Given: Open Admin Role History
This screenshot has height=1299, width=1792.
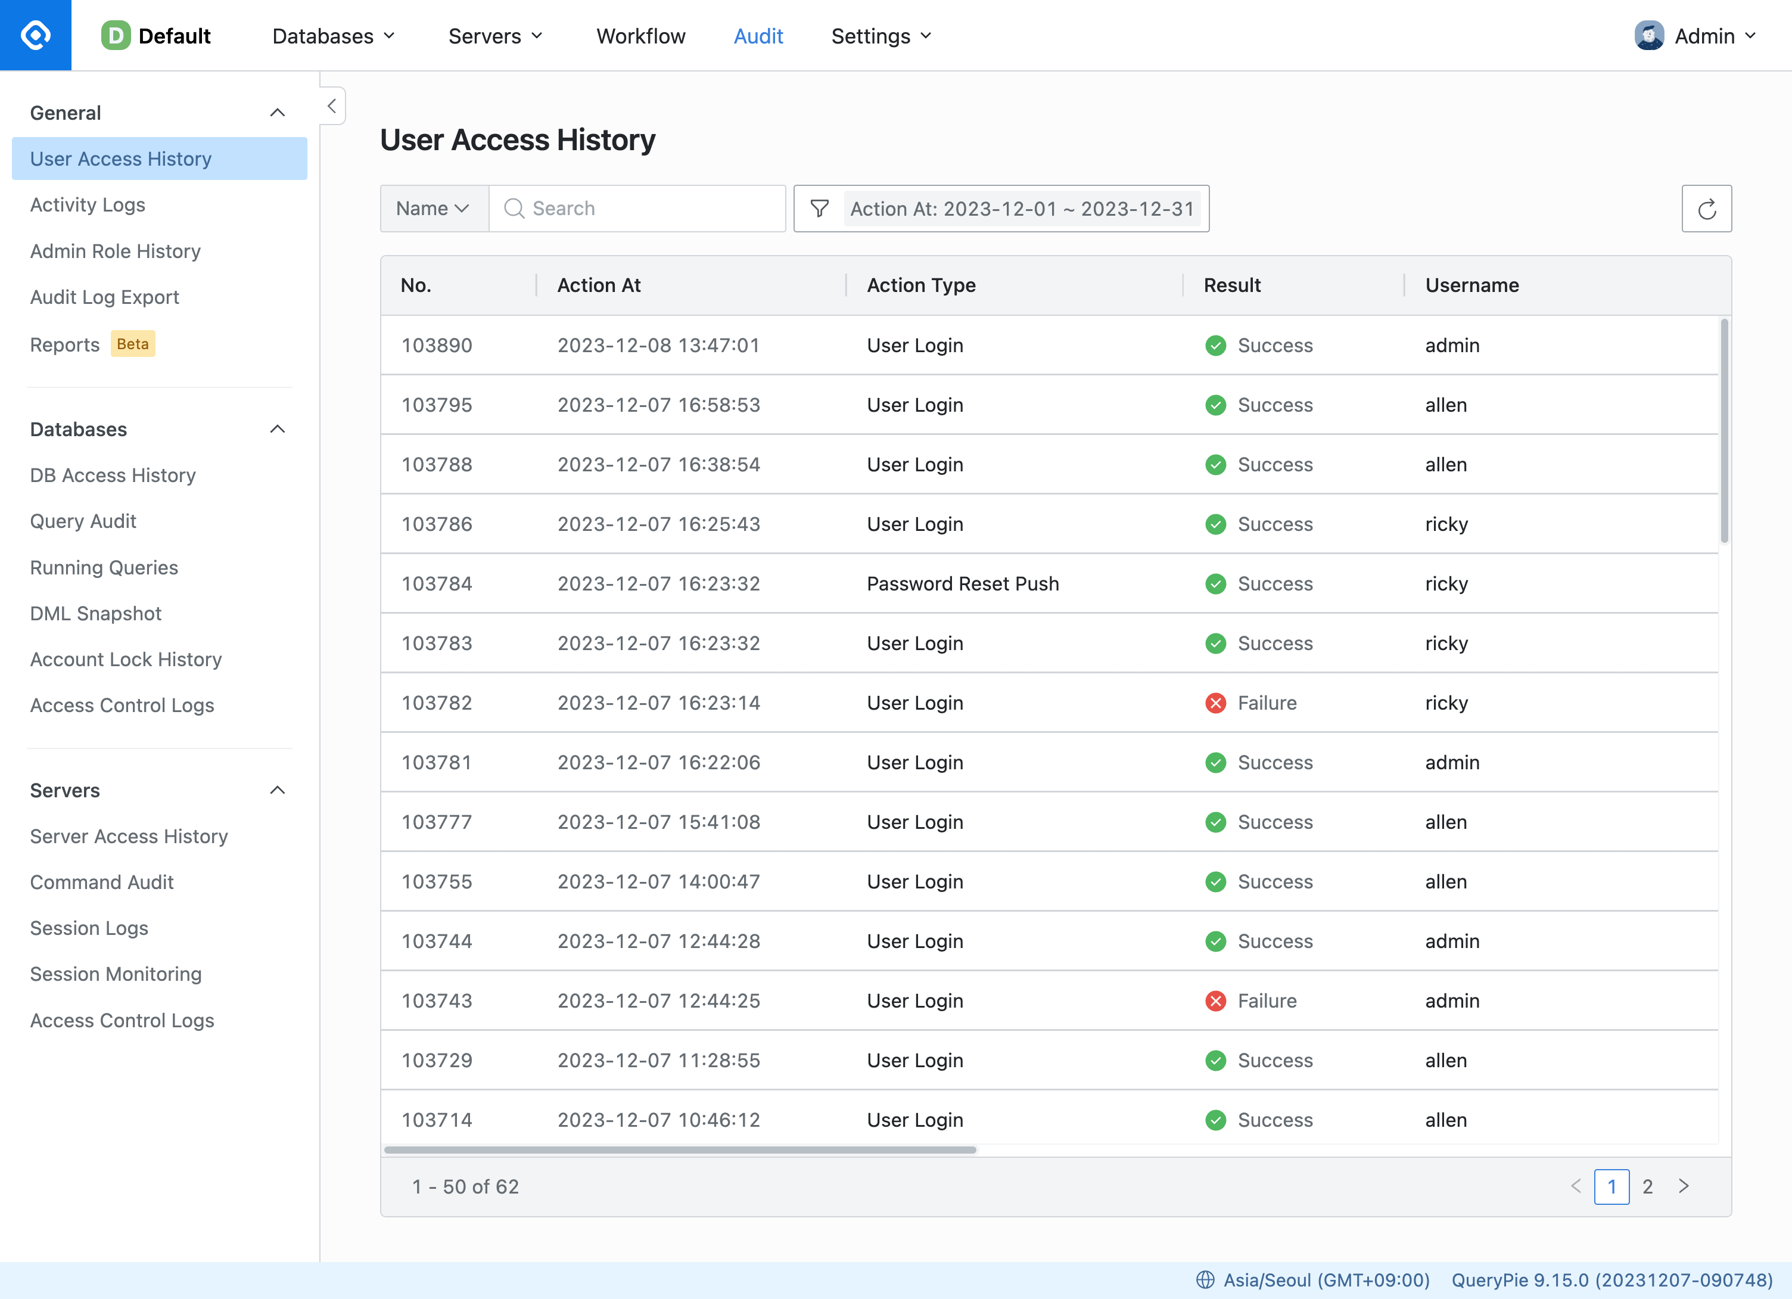Looking at the screenshot, I should click(x=116, y=251).
